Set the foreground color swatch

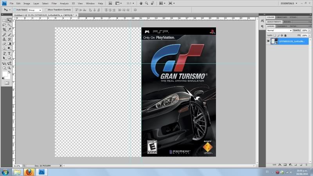(x=5, y=74)
